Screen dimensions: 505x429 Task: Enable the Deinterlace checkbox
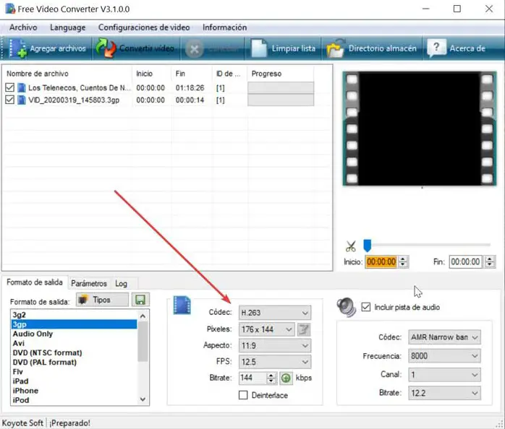(243, 395)
